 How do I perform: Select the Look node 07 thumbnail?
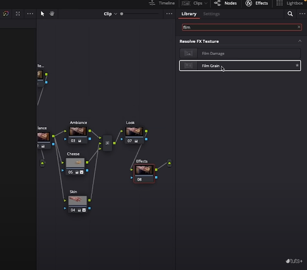(x=134, y=132)
